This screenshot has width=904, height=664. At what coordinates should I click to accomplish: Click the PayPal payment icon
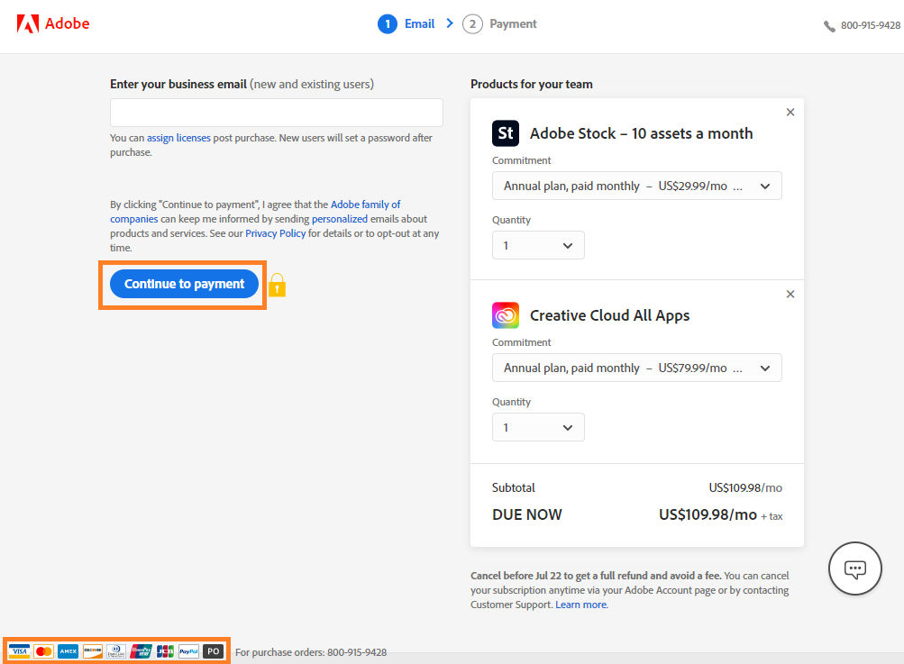click(189, 651)
